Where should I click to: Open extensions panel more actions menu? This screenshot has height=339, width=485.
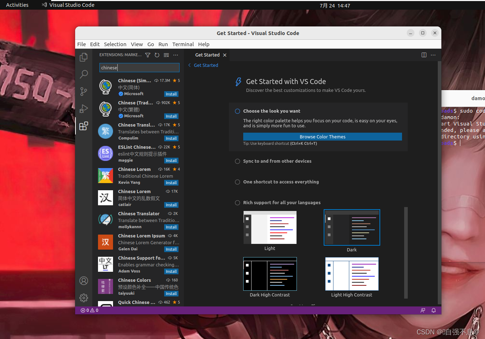(176, 55)
